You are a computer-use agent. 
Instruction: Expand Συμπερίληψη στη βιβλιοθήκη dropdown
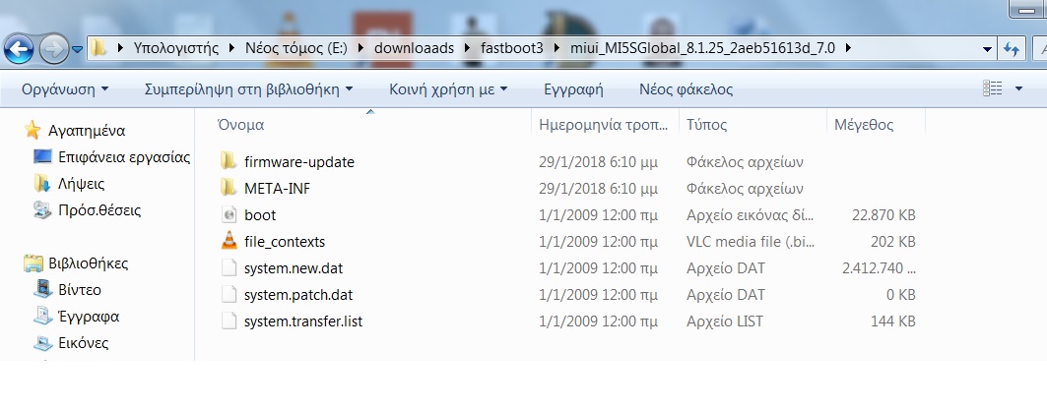click(248, 89)
